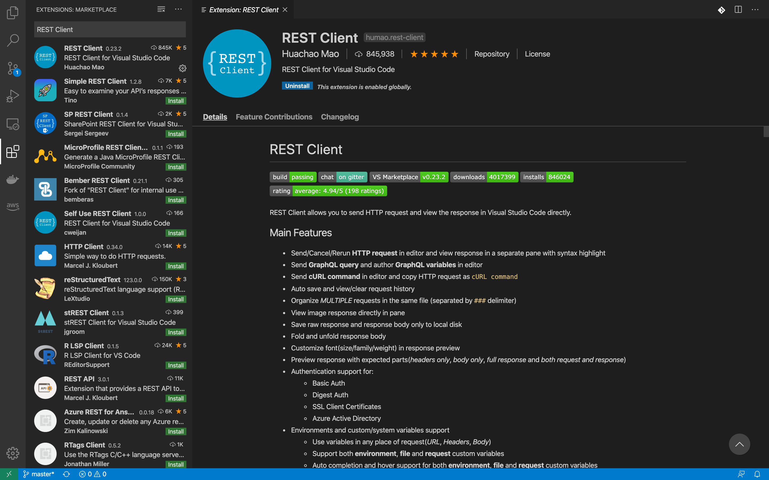
Task: Open the Manage gear in activity bar
Action: (13, 453)
